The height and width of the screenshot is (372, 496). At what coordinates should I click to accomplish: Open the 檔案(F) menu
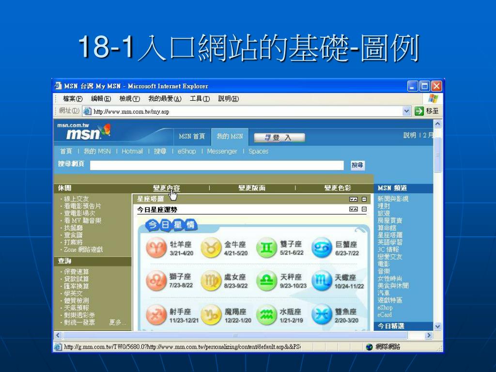tap(73, 99)
